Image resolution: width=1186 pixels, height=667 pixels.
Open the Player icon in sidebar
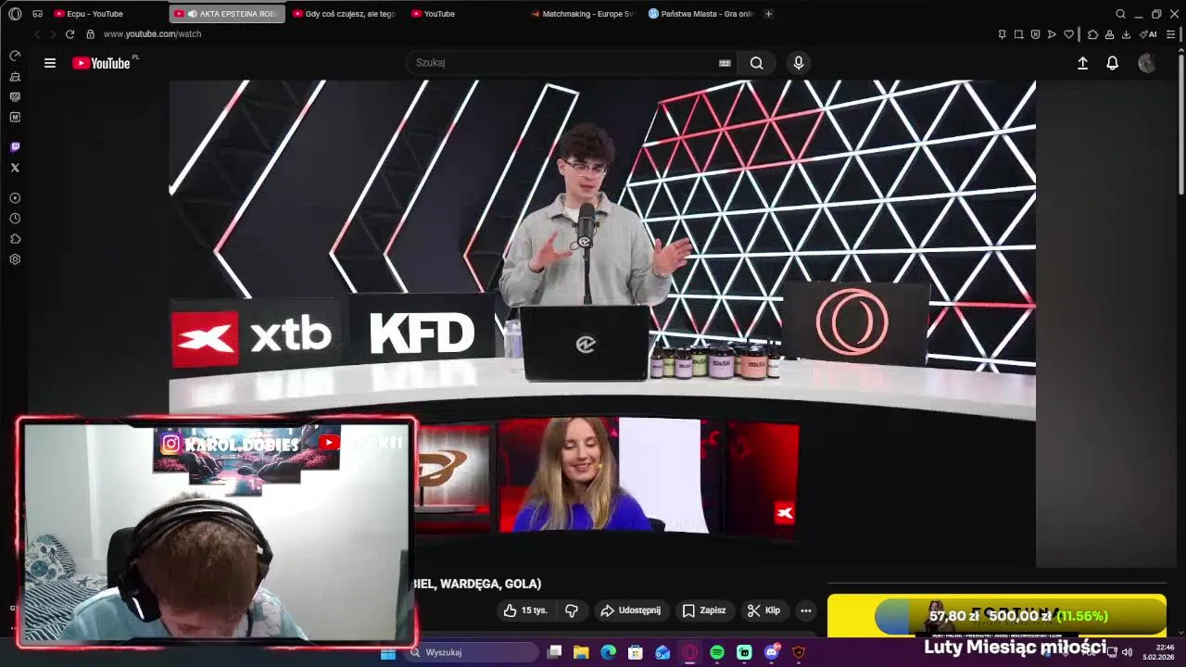pyautogui.click(x=15, y=198)
